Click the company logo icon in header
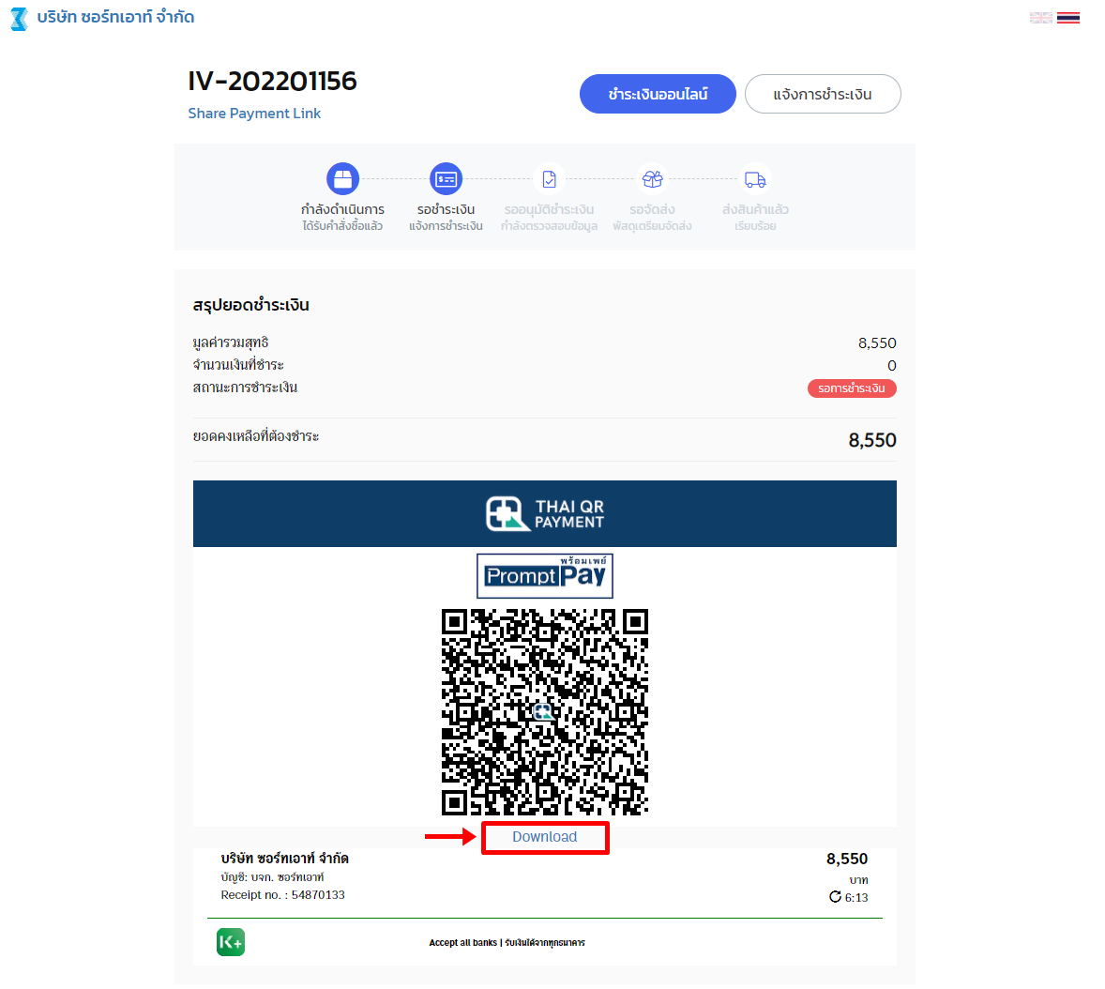The image size is (1105, 989). [19, 19]
